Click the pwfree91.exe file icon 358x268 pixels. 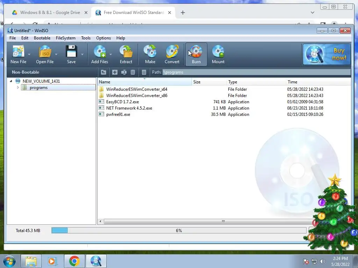coord(101,114)
